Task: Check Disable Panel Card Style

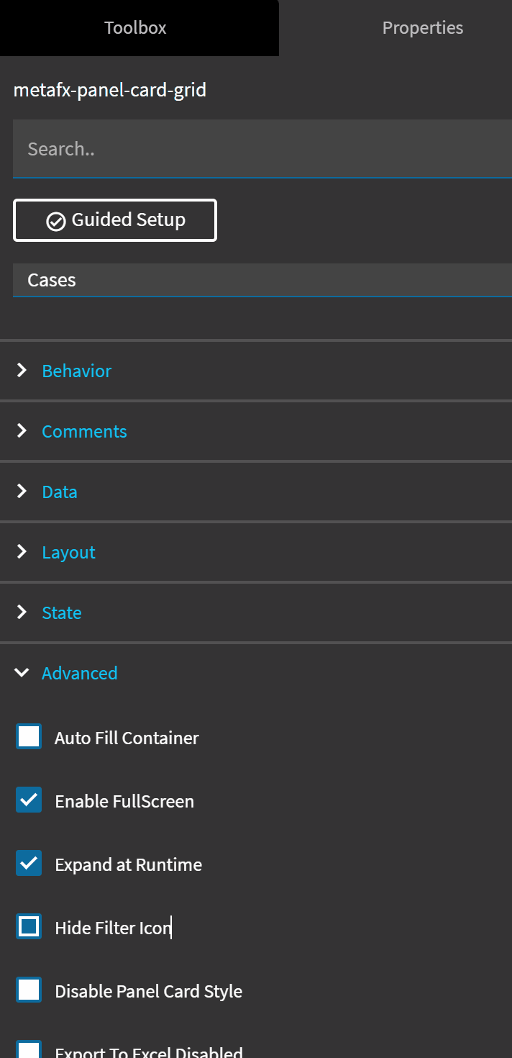Action: click(x=27, y=990)
